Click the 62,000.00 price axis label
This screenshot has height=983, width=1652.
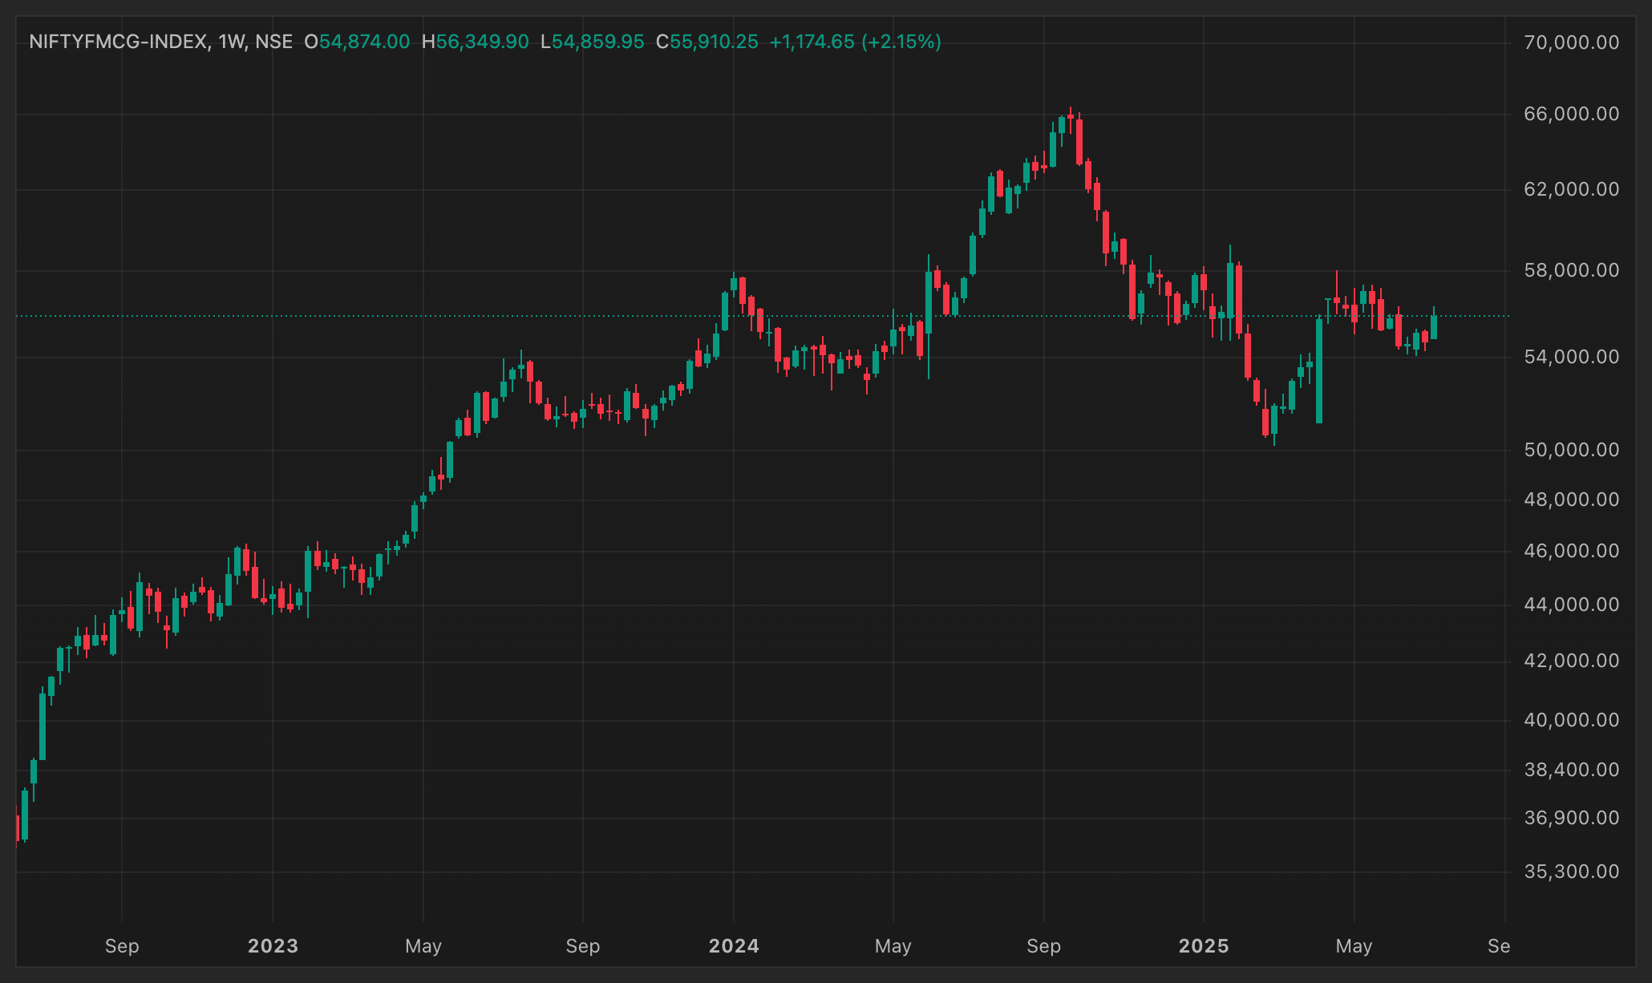(x=1572, y=189)
